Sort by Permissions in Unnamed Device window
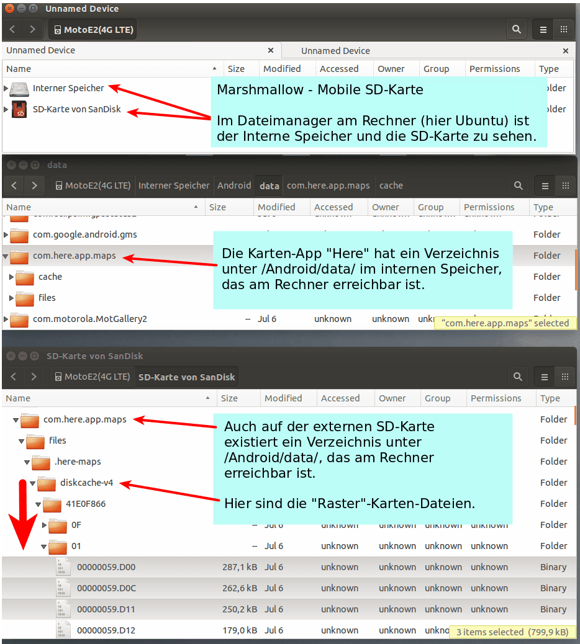Screen dimensions: 580x644 point(499,69)
